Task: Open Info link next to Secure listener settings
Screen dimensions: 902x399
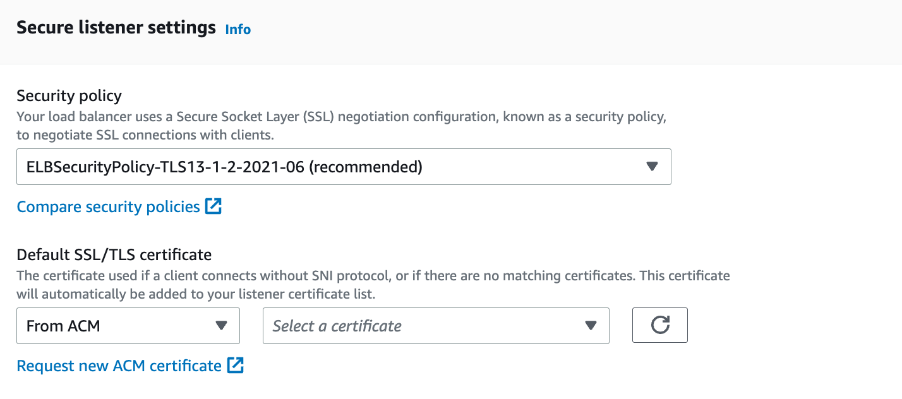Action: click(x=238, y=30)
